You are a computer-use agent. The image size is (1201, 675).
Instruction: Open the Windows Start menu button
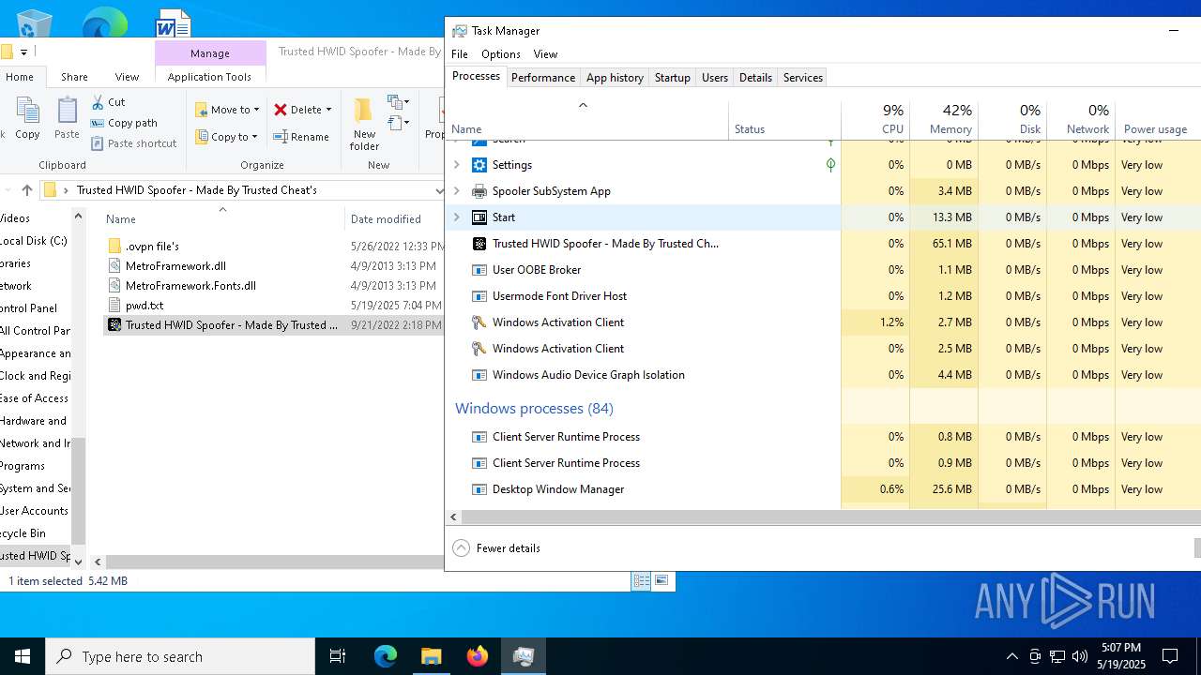pos(23,656)
